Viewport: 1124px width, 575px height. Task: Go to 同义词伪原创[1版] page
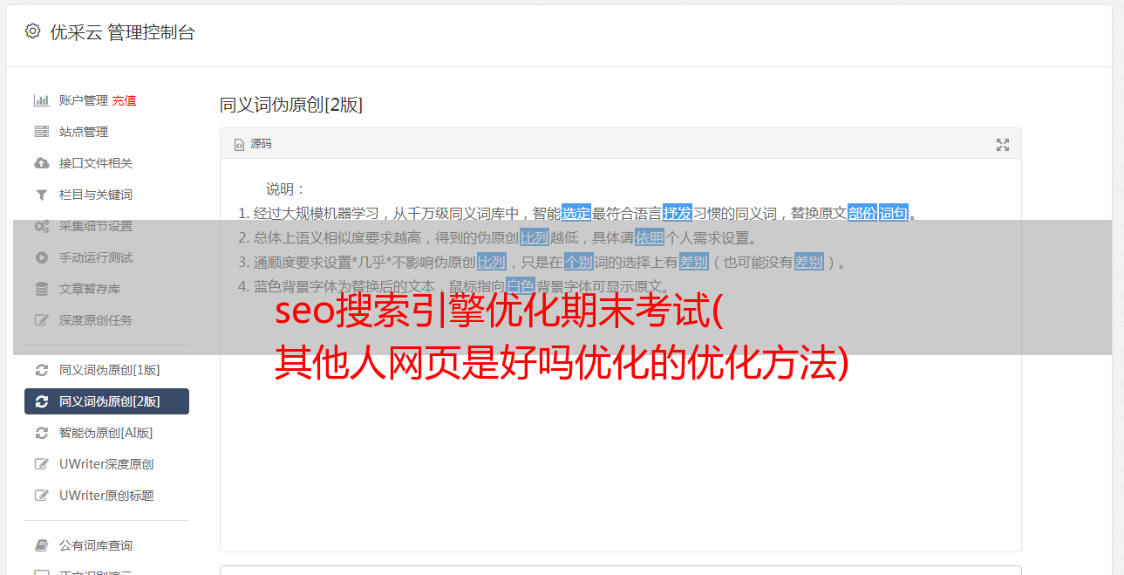click(106, 370)
